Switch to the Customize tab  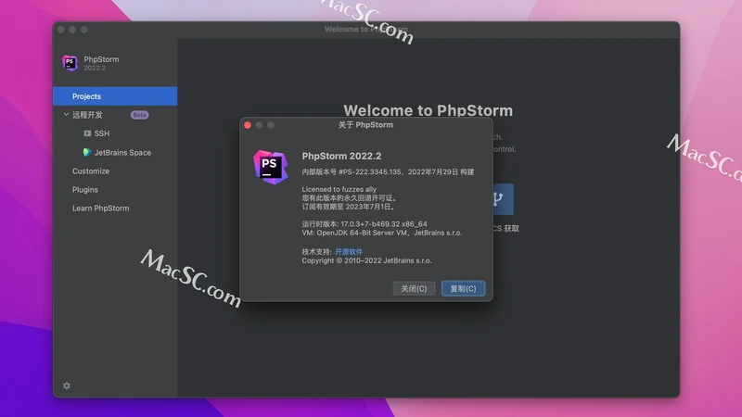coord(91,171)
